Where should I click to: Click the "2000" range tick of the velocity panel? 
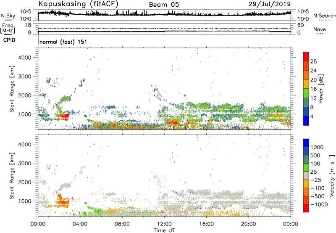(x=24, y=182)
